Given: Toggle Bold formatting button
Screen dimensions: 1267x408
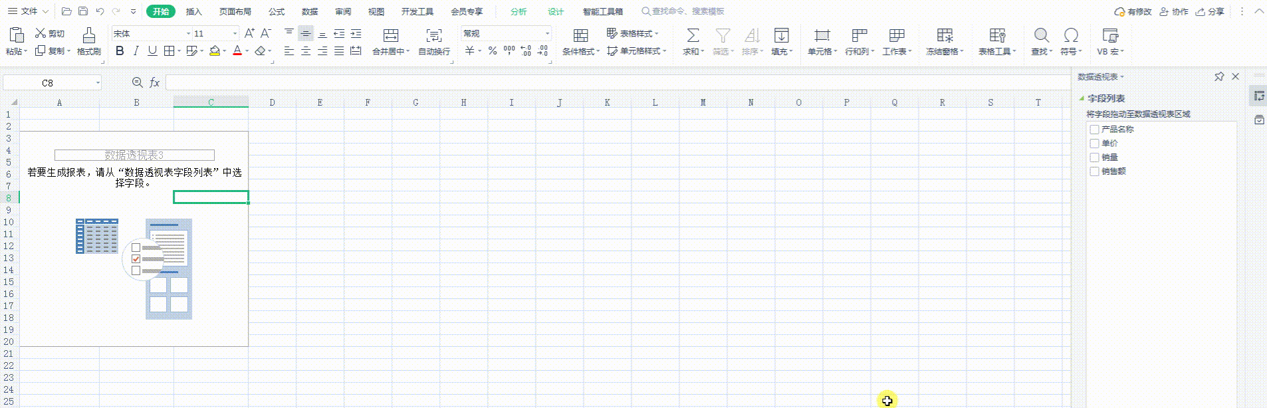Looking at the screenshot, I should [x=120, y=51].
